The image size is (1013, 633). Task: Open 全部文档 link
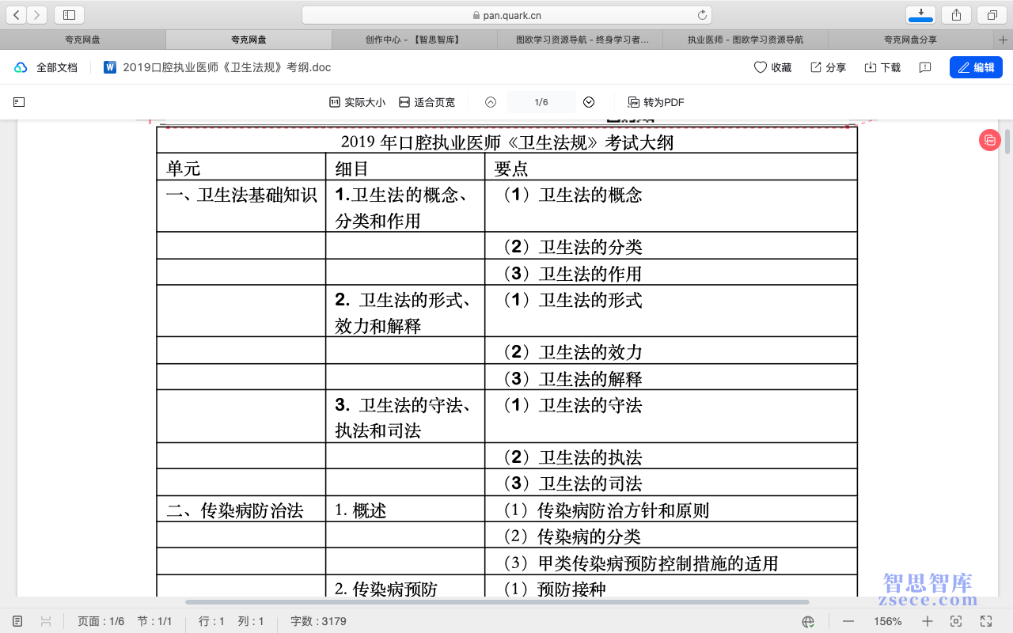[57, 68]
